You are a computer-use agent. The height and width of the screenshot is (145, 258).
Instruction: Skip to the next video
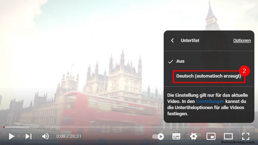point(29,136)
